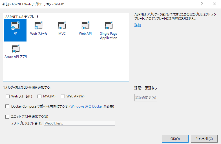
Task: Click the フォルダーおよびコア参照を追加する label
Action: [27, 88]
